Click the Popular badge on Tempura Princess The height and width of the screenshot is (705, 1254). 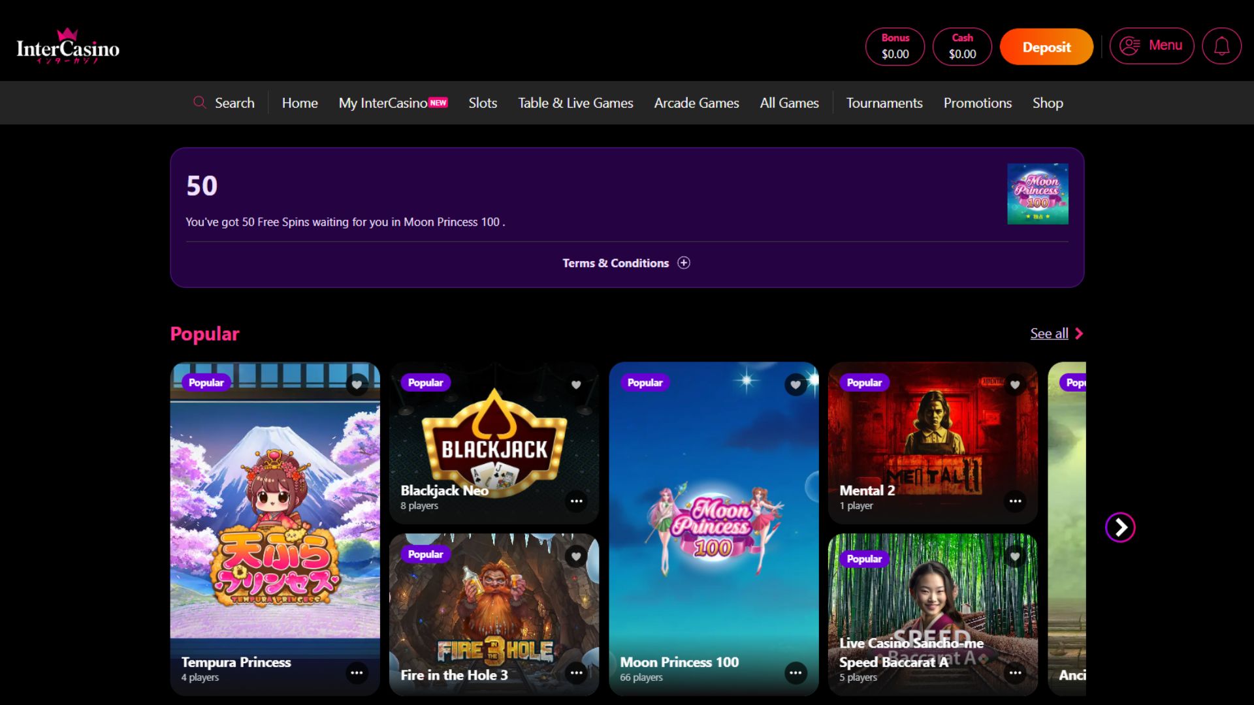[x=206, y=383]
